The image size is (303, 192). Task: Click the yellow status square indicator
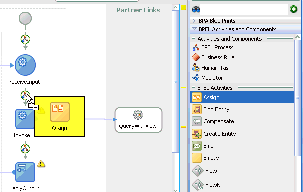[x=183, y=8]
